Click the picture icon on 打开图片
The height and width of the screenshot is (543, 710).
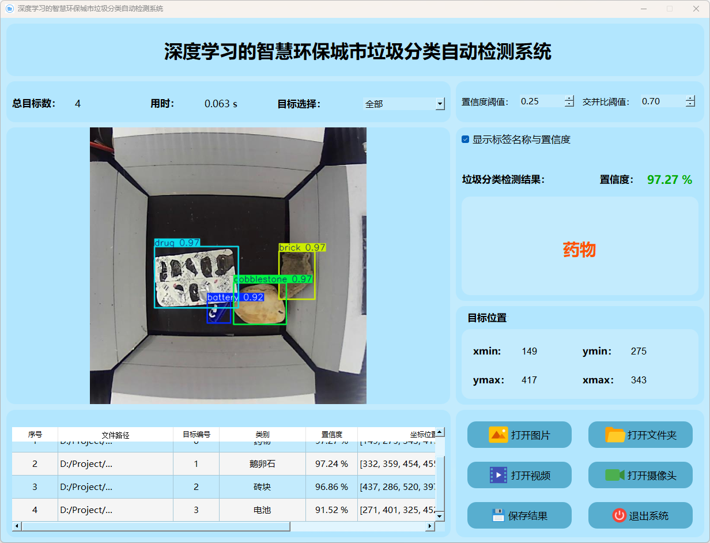pos(498,435)
